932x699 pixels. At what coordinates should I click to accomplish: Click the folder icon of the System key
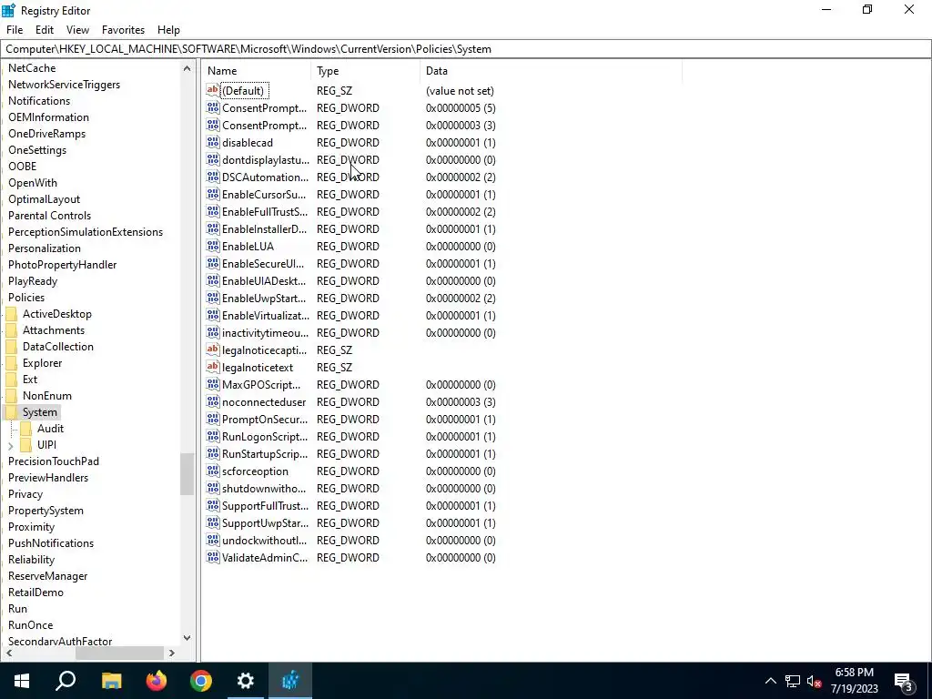pyautogui.click(x=11, y=412)
